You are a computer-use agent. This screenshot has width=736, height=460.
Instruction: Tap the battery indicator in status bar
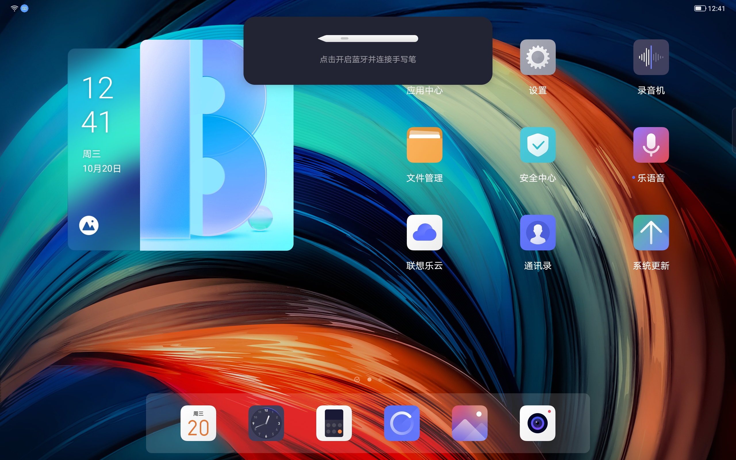coord(700,8)
